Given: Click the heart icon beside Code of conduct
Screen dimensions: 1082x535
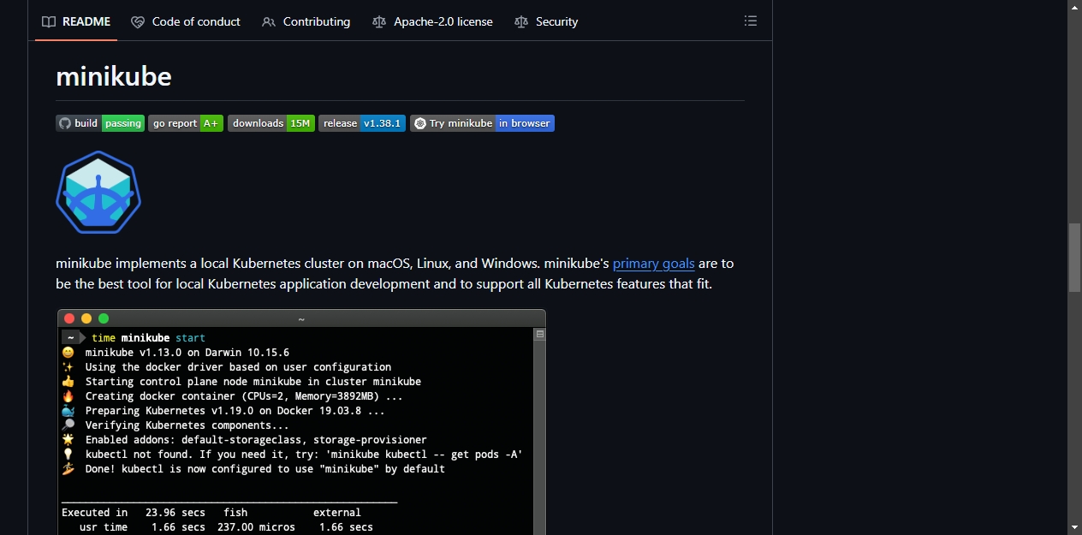Looking at the screenshot, I should 138,21.
